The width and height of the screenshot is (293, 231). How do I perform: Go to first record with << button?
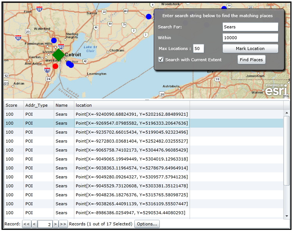tap(27, 224)
